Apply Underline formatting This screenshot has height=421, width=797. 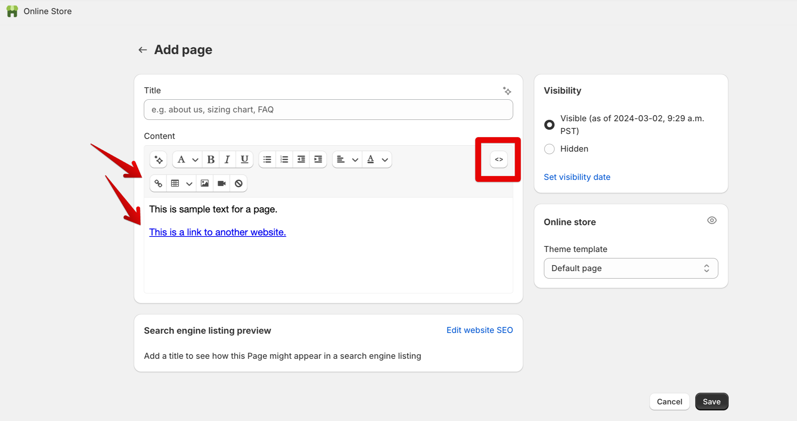(244, 159)
